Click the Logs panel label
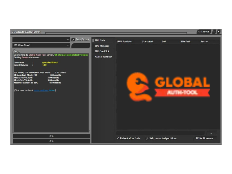This screenshot has width=232, height=174. coord(17,51)
